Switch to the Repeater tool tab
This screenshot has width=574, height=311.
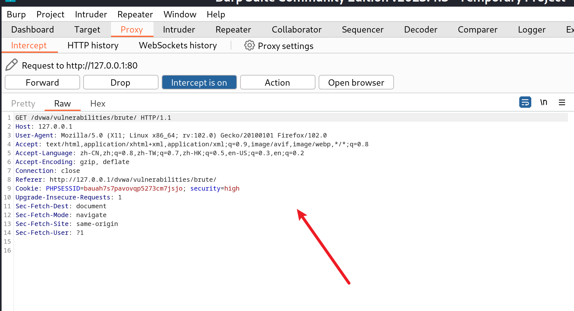(233, 29)
